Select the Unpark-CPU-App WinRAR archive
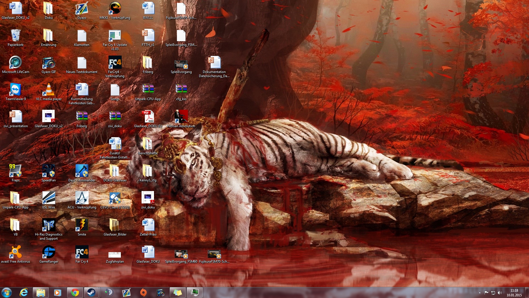This screenshot has height=298, width=529. [148, 92]
